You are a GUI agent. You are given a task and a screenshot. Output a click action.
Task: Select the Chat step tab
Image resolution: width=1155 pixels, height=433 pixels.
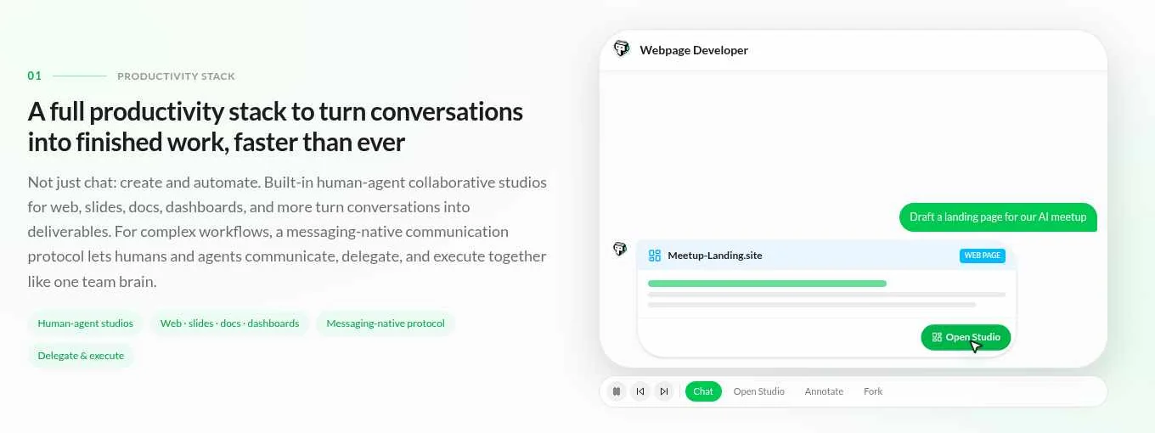703,391
